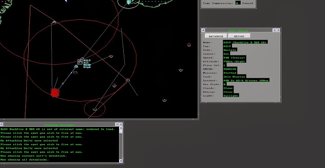Minimize the Incoming Messages window
The height and width of the screenshot is (168, 325).
click(x=117, y=124)
